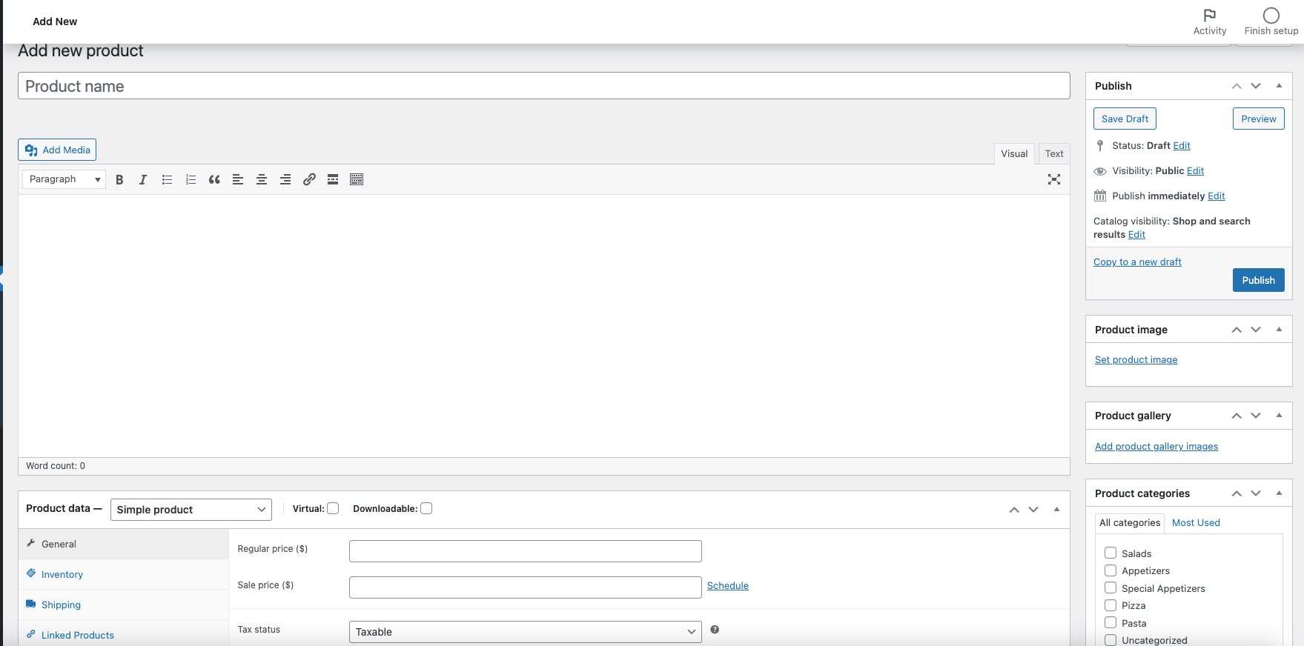The width and height of the screenshot is (1304, 646).
Task: Insert a bulleted list
Action: (x=167, y=179)
